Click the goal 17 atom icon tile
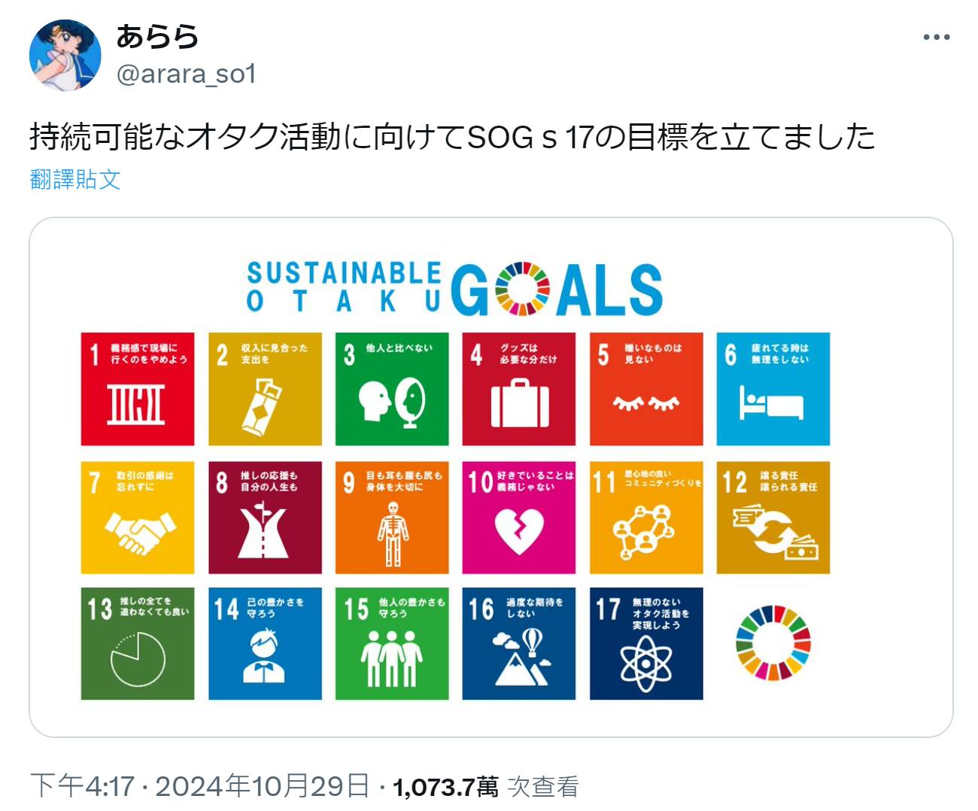978x811 pixels. [646, 644]
